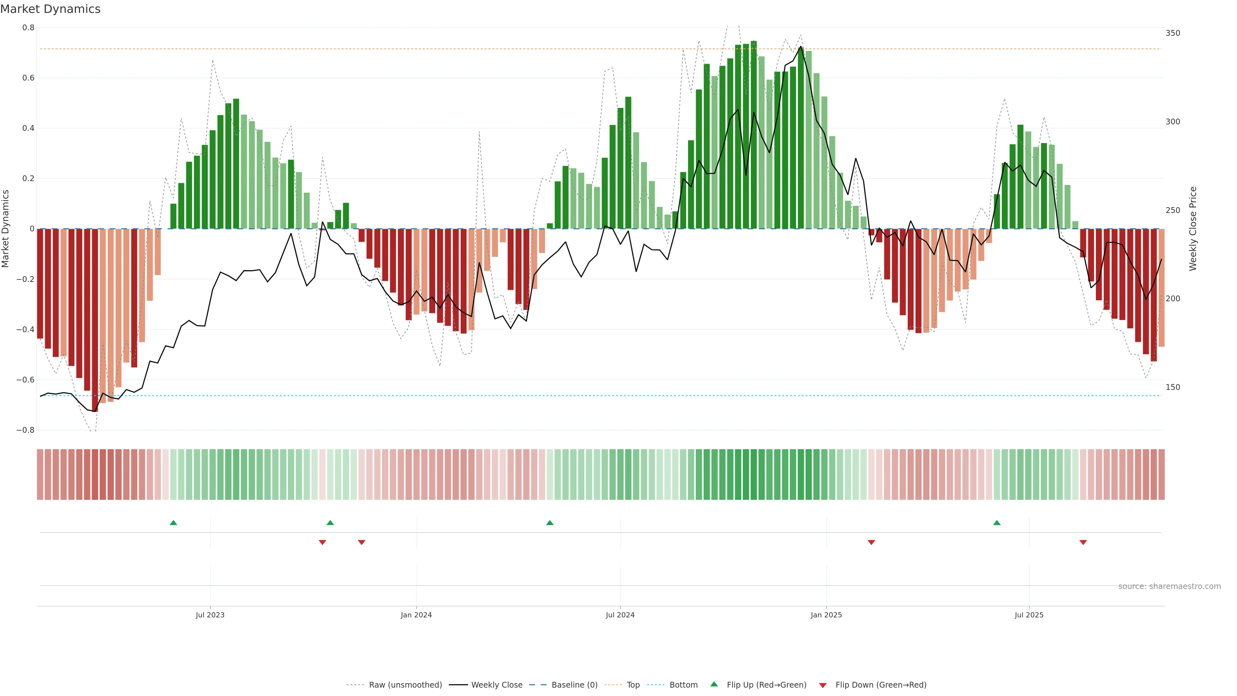This screenshot has width=1237, height=696.
Task: Toggle the Baseline (0) legend entry
Action: [x=574, y=684]
